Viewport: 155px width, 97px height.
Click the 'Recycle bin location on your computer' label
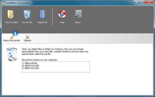[40, 60]
